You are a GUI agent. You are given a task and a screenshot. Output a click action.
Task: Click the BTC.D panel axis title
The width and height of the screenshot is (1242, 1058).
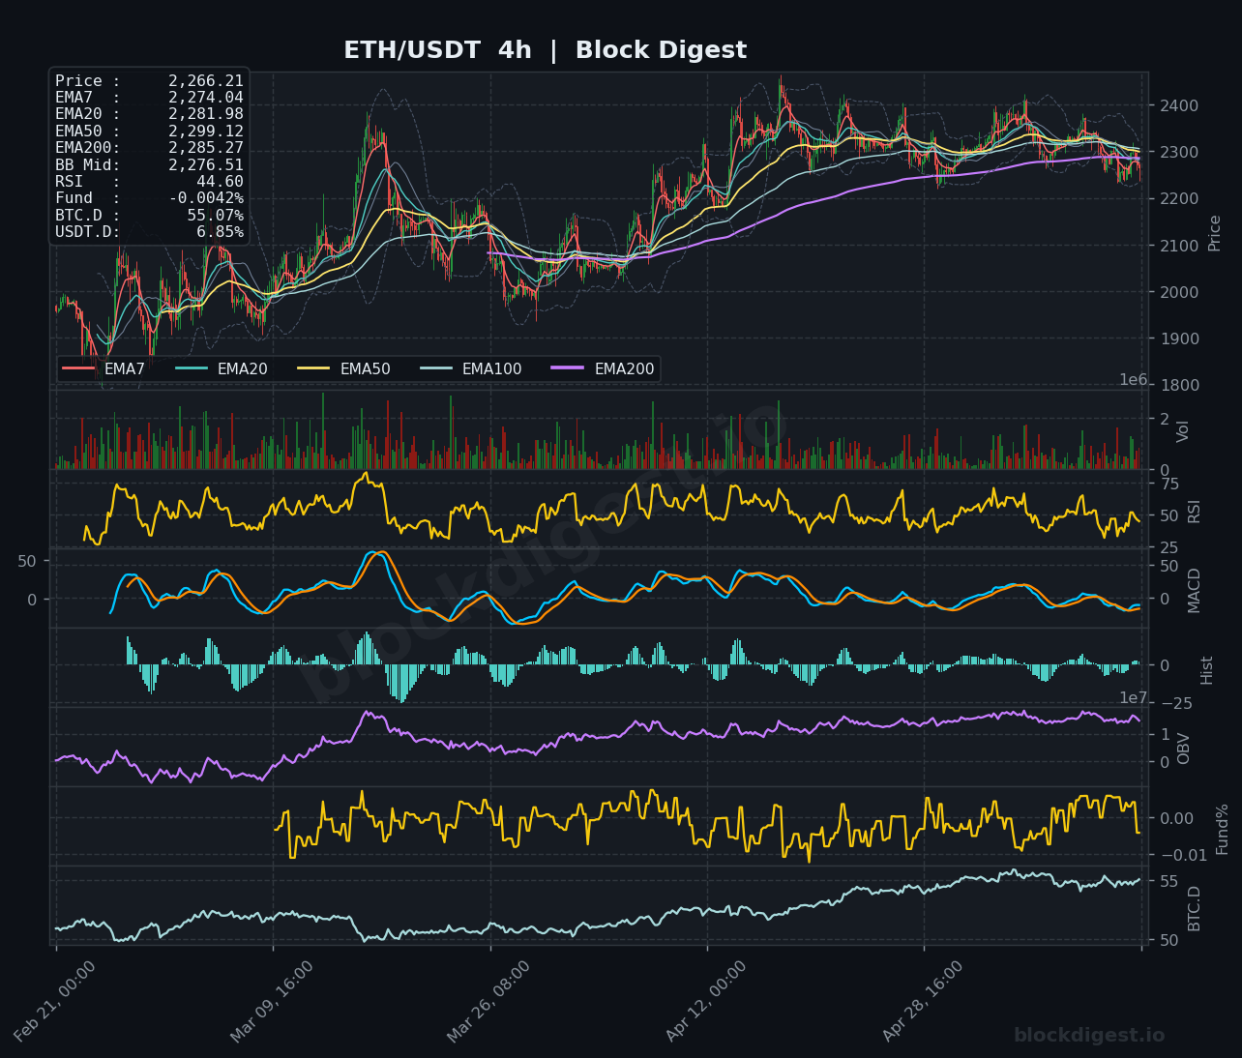point(1194,908)
